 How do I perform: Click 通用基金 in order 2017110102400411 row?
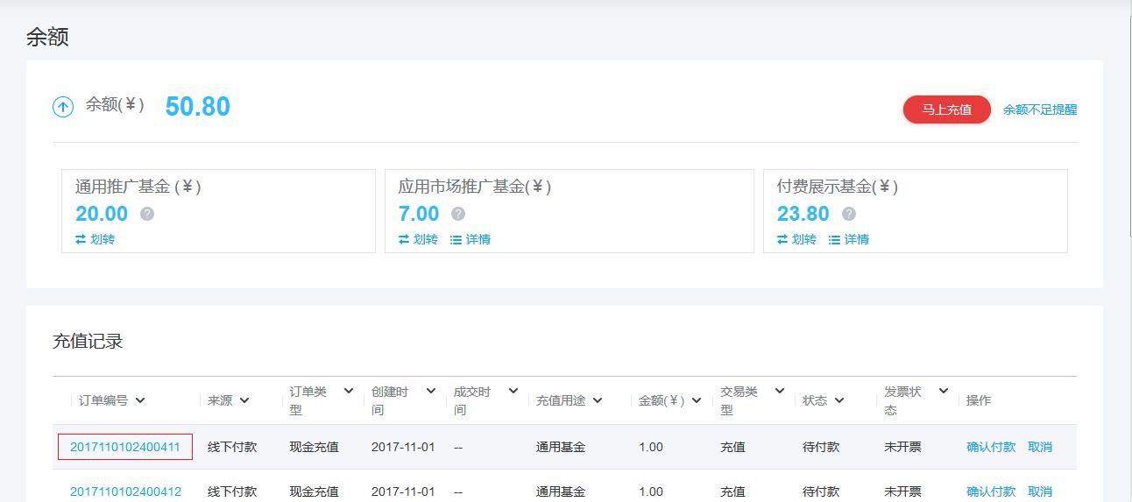561,447
